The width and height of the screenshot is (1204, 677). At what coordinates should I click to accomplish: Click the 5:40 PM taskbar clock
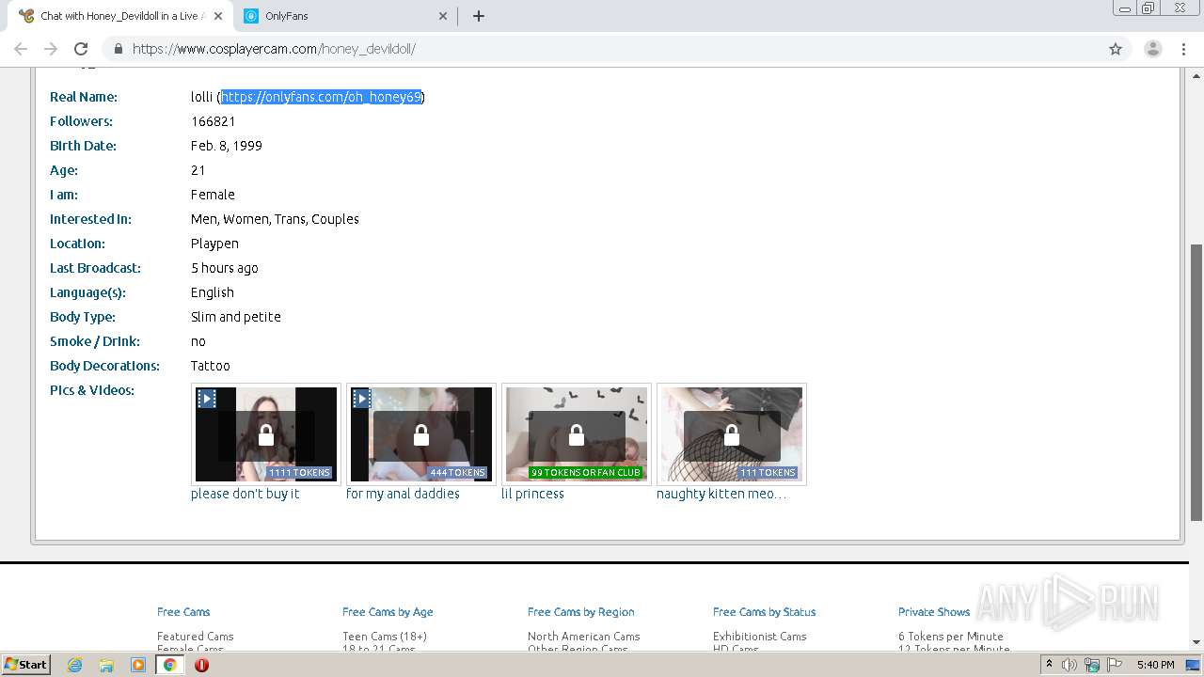pyautogui.click(x=1155, y=665)
